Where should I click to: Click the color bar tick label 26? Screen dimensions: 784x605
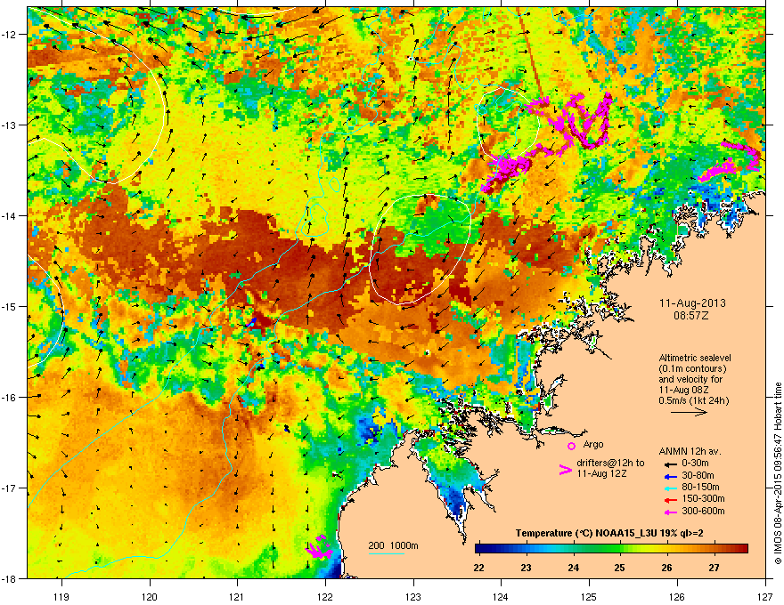point(667,568)
